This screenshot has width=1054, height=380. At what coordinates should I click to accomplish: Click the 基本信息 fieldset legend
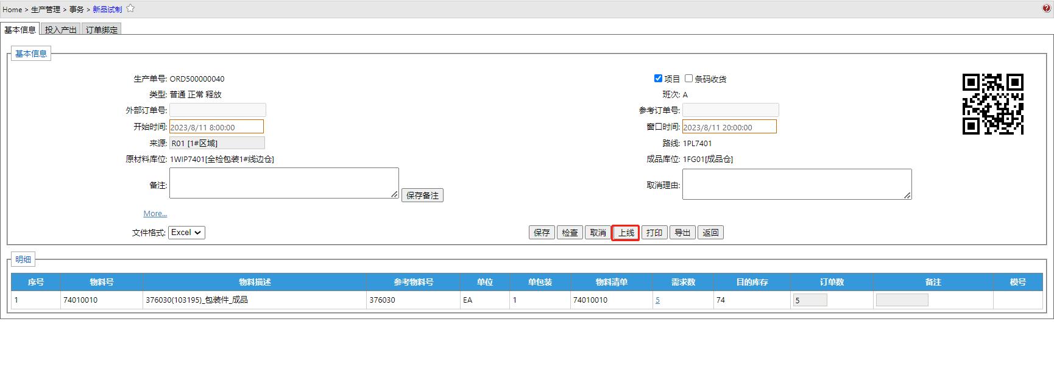[x=31, y=54]
